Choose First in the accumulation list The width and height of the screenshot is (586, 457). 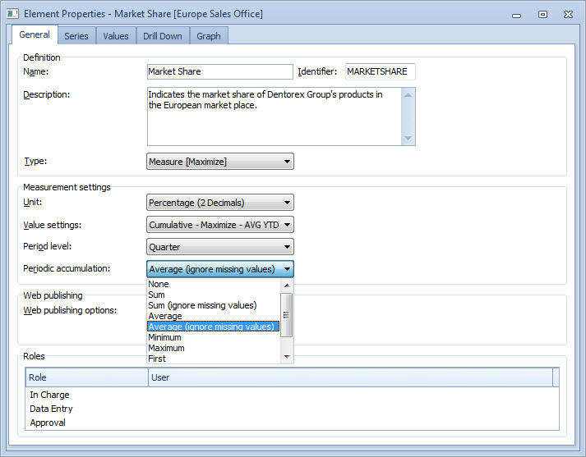point(157,359)
